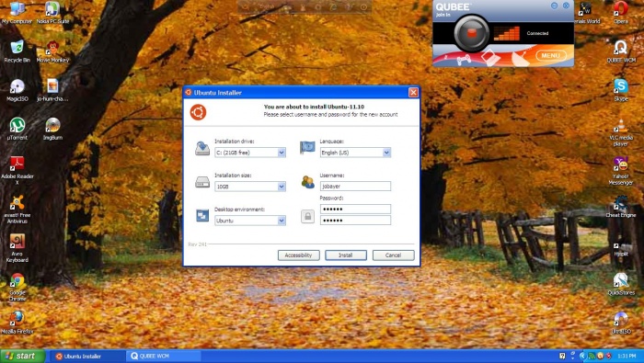Click the Windows start button
The width and height of the screenshot is (644, 363).
point(22,356)
